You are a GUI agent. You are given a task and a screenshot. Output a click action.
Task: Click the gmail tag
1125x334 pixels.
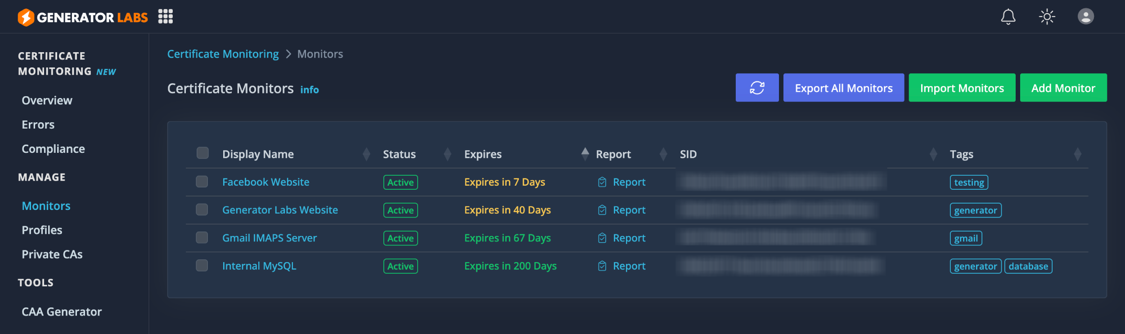(966, 238)
